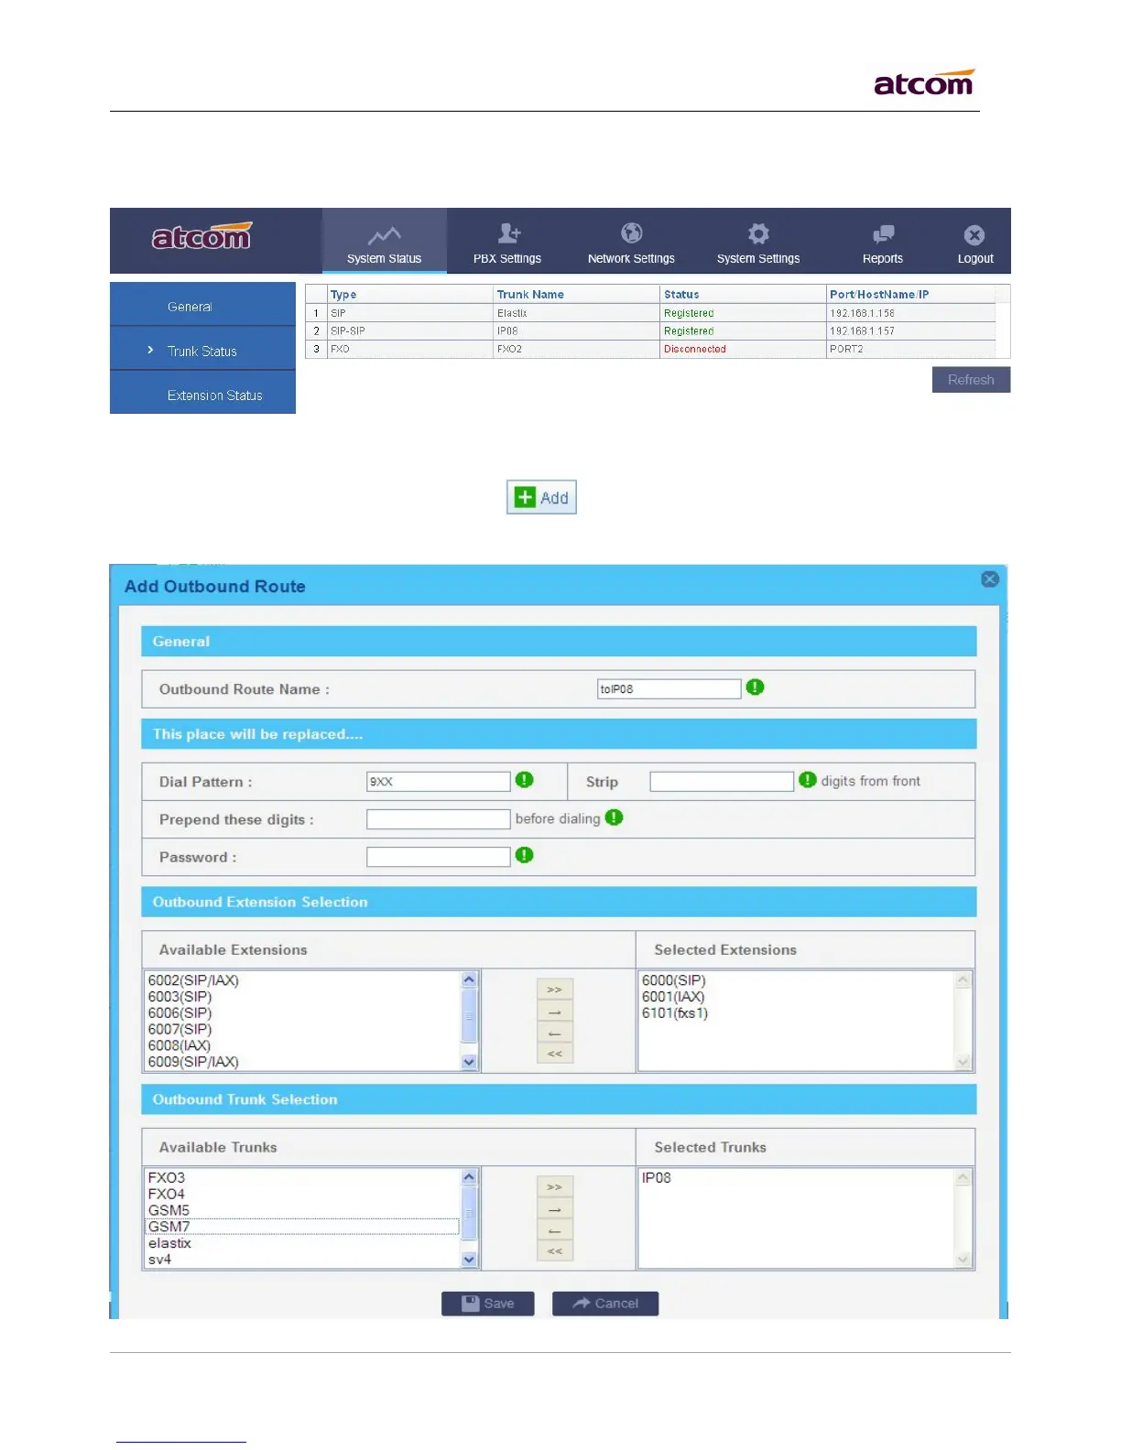This screenshot has width=1121, height=1450.
Task: Click the extensions move-right arrow button
Action: (x=554, y=1012)
